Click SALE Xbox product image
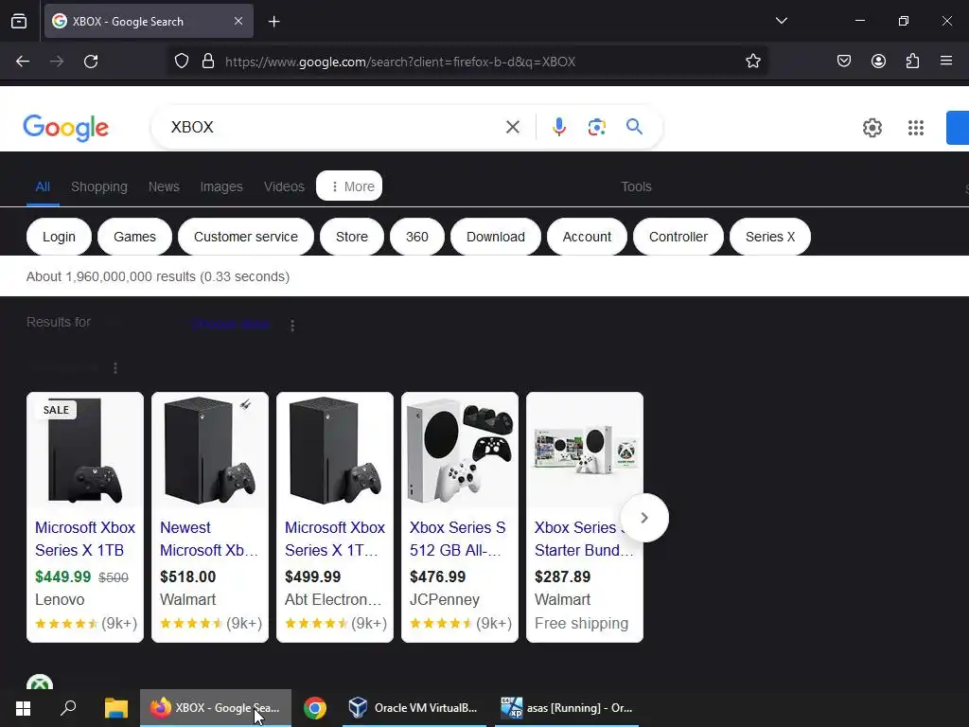969x727 pixels. pos(84,452)
